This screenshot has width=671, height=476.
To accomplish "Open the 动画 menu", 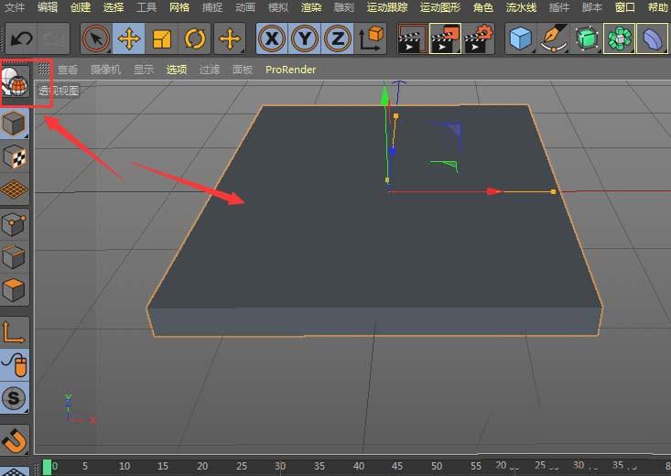I will pyautogui.click(x=245, y=7).
